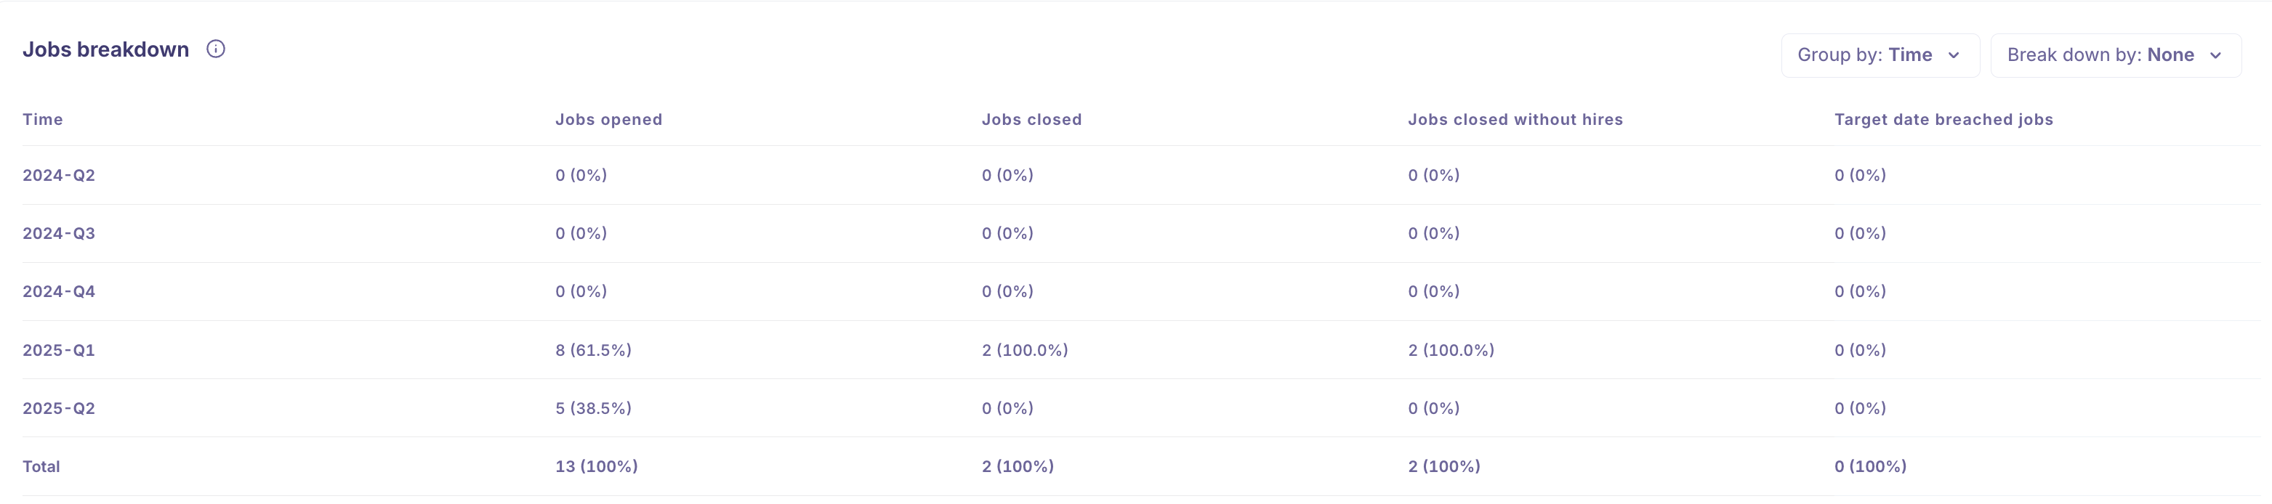
Task: Open the Break down by None dropdown
Action: tap(2114, 55)
